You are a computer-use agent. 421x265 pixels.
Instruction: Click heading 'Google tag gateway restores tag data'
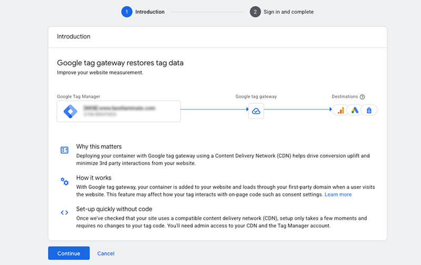click(121, 63)
